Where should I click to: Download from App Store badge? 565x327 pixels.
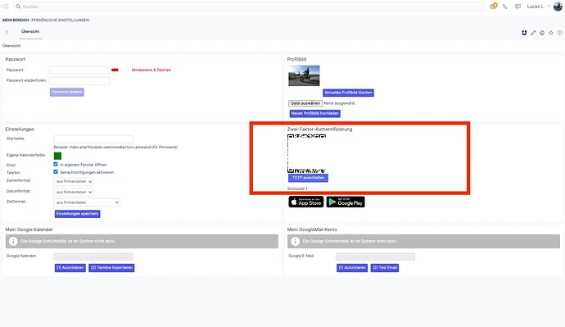pyautogui.click(x=306, y=202)
